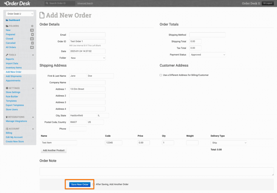Open Manage Integrations

tap(16, 121)
